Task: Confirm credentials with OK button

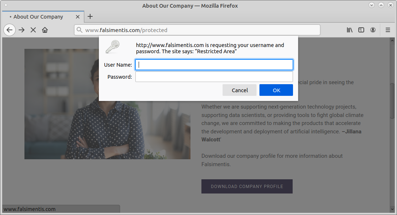Action: tap(276, 90)
